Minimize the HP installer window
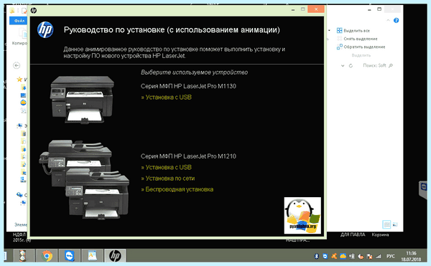The width and height of the screenshot is (431, 266). pyautogui.click(x=293, y=9)
